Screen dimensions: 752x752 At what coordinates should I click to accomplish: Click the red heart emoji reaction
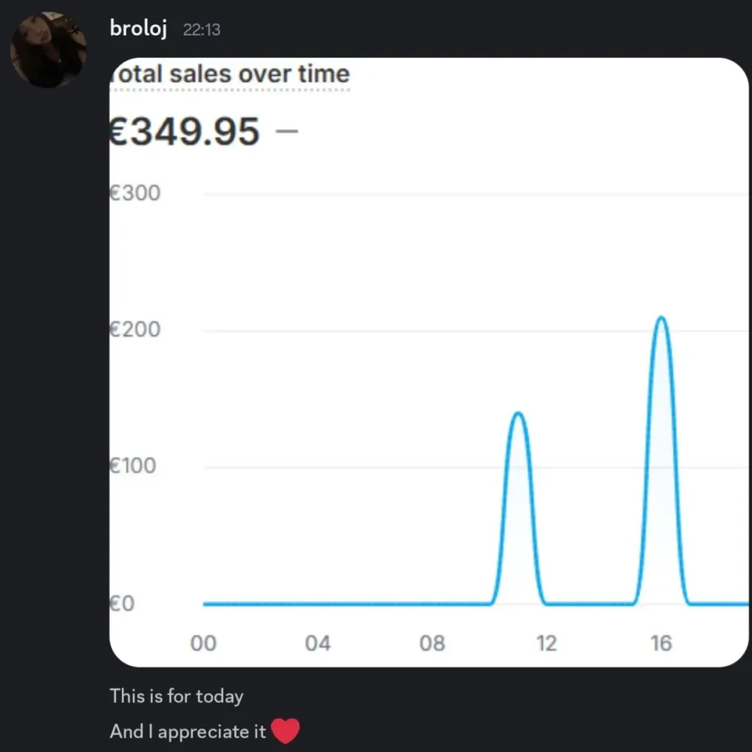pyautogui.click(x=286, y=731)
